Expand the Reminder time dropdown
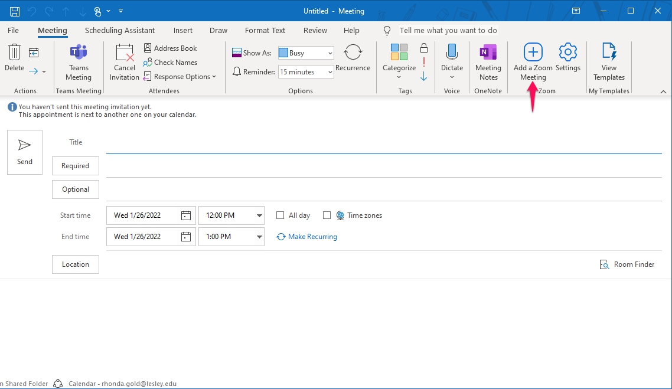 click(x=329, y=71)
